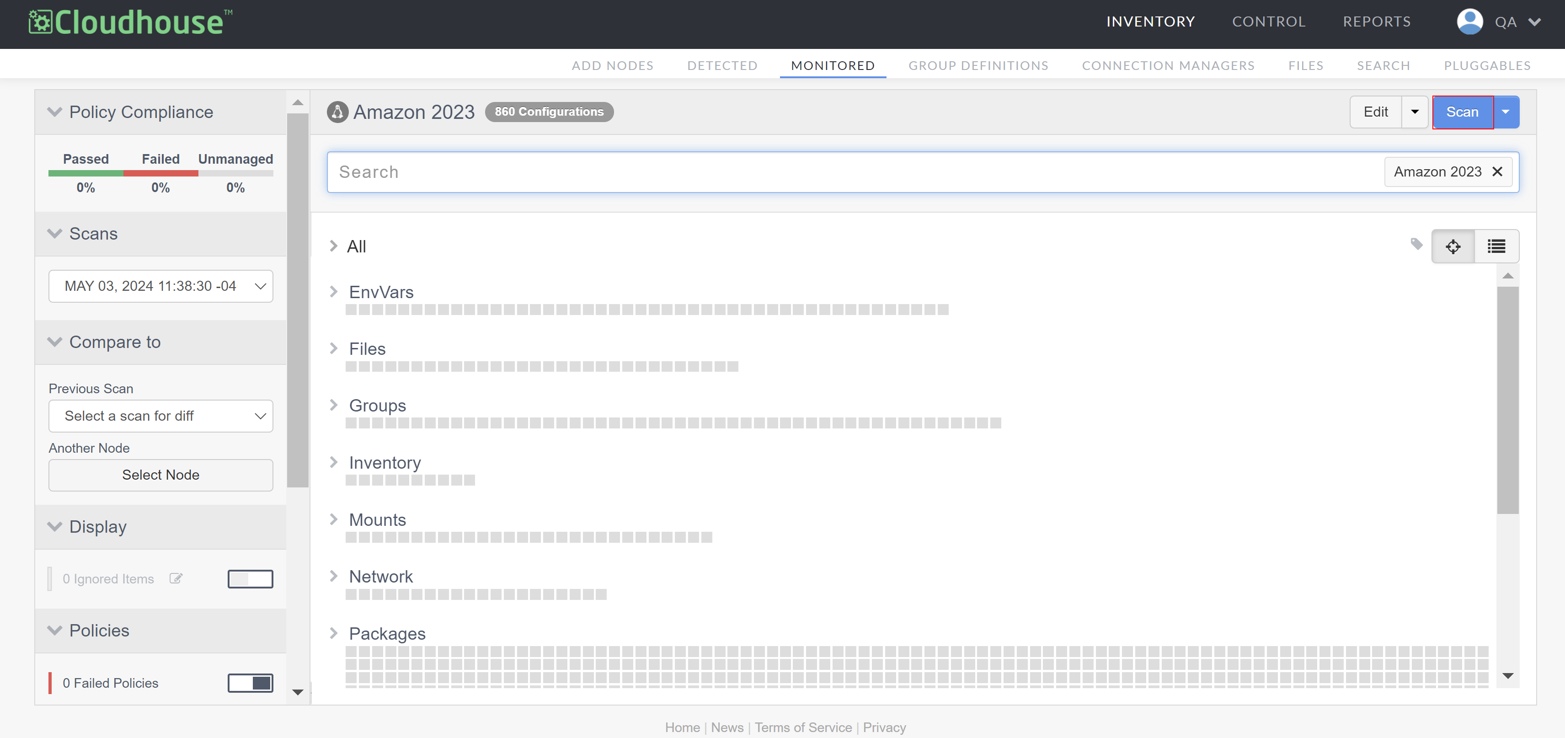This screenshot has height=738, width=1565.
Task: Click the configuration list scroll up arrow
Action: pyautogui.click(x=1508, y=276)
